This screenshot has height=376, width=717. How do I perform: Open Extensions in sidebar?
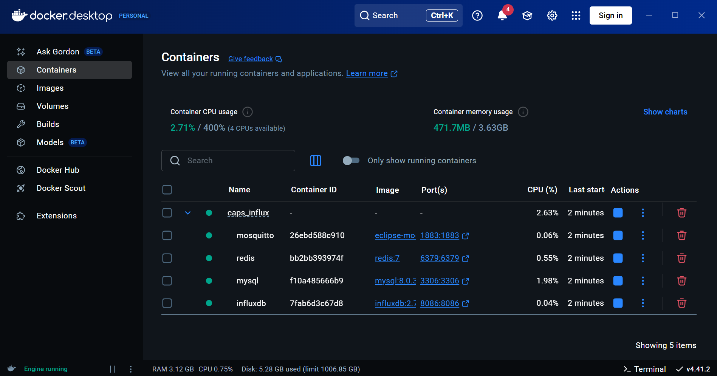[x=70, y=216]
